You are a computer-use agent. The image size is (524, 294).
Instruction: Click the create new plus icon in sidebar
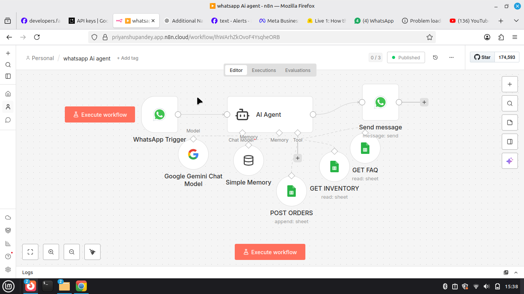pyautogui.click(x=8, y=53)
